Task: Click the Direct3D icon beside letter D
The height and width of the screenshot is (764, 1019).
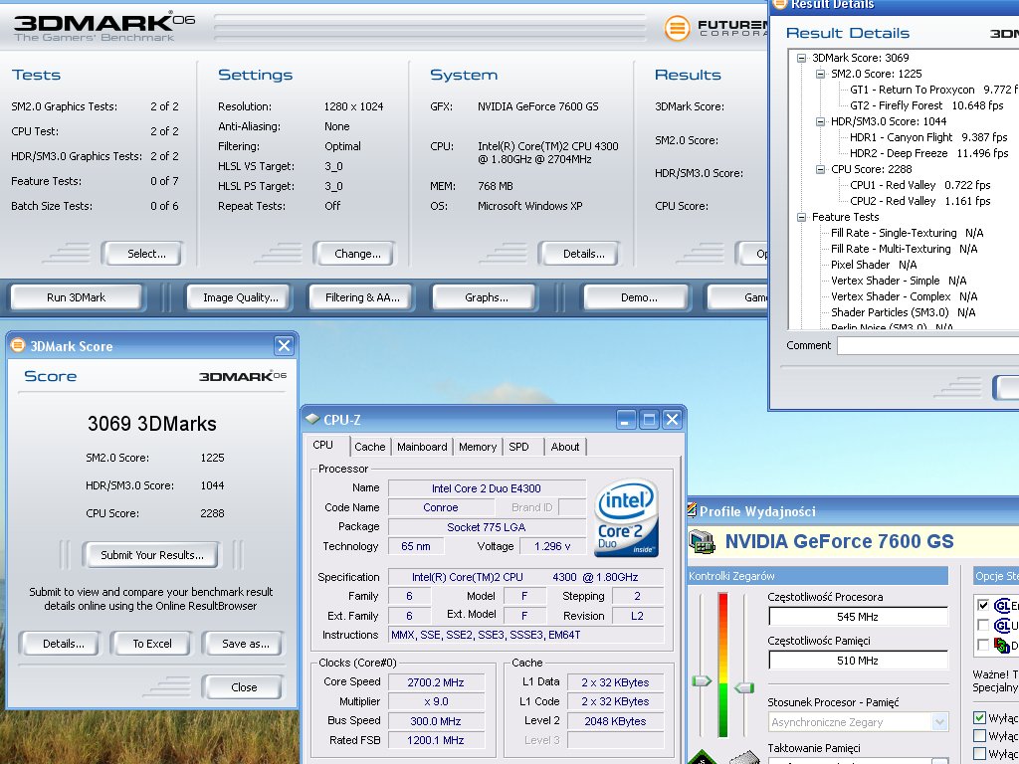Action: coord(1002,645)
